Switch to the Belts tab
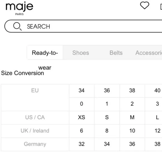This screenshot has height=162, width=162. (116, 53)
